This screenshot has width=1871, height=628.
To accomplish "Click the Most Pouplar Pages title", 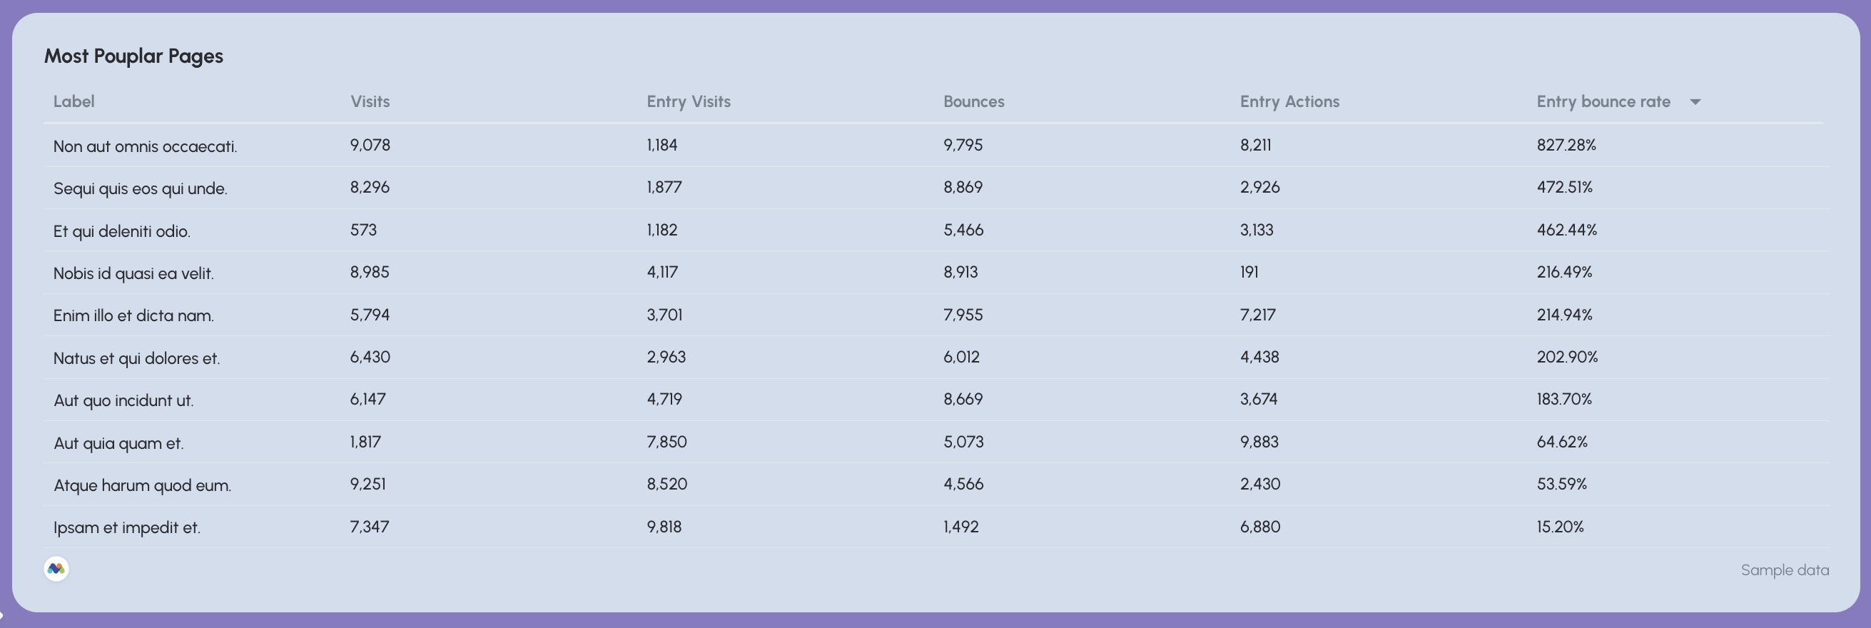I will pos(133,55).
